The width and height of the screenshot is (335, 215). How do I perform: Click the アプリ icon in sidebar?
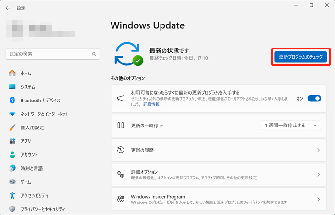(x=12, y=141)
